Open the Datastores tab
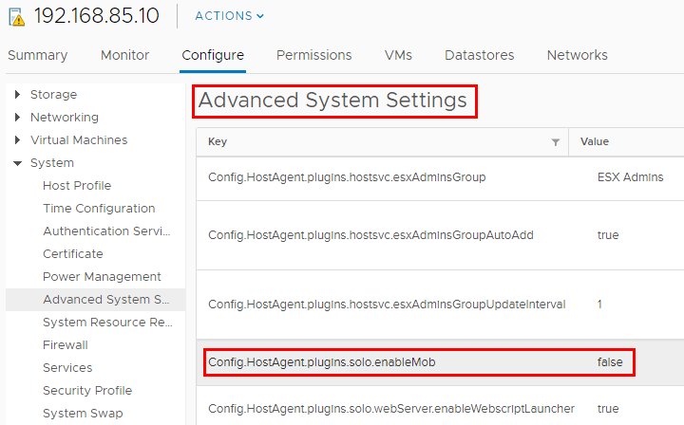The height and width of the screenshot is (425, 684). pos(479,55)
